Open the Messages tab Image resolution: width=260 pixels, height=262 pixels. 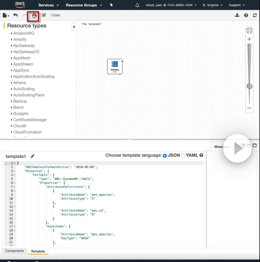pyautogui.click(x=222, y=147)
